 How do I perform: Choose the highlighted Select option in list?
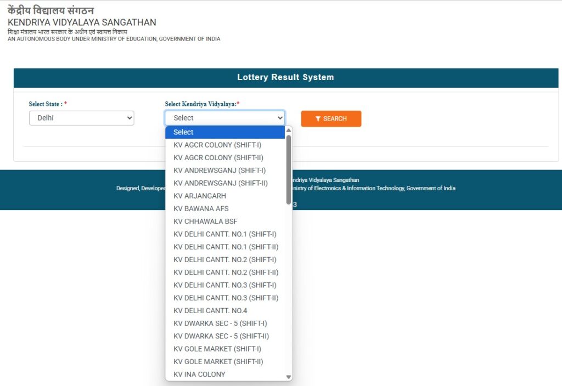(x=224, y=132)
